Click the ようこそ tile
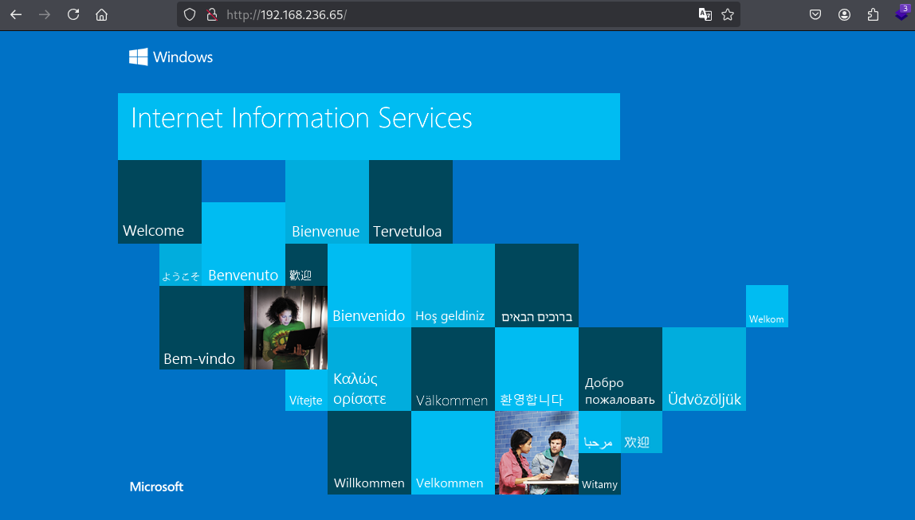The height and width of the screenshot is (520, 915). tap(180, 264)
